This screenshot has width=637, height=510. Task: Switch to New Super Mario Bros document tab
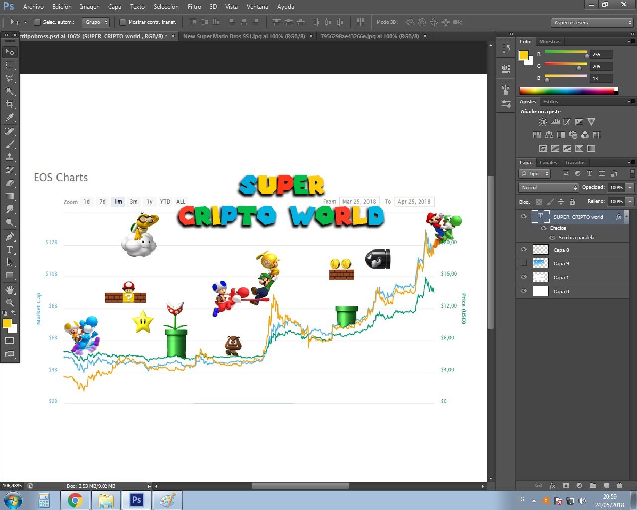coord(244,36)
